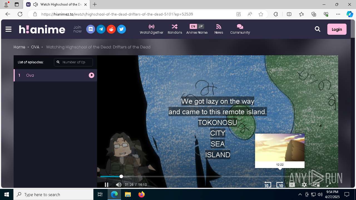
Task: Click the browser Back button
Action: [x=8, y=14]
